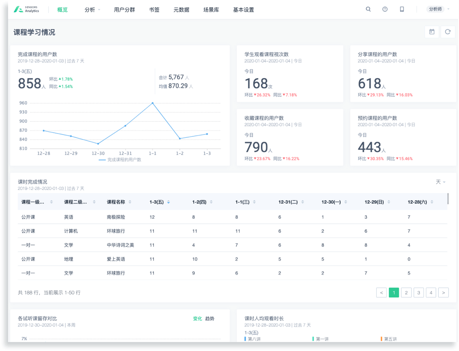The image size is (459, 351).
Task: Expand the 分析 dropdown menu
Action: coord(92,9)
